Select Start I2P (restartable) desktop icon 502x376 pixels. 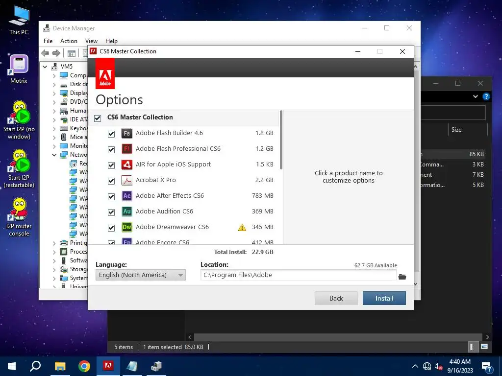tap(19, 169)
